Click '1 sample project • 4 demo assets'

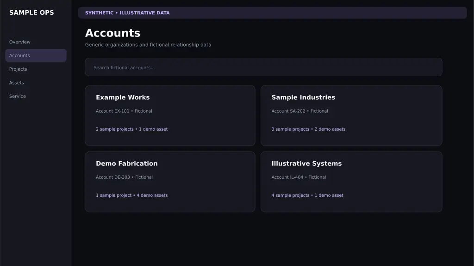click(x=132, y=195)
